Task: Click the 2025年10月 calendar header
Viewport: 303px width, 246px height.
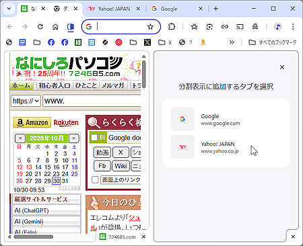Action: click(47, 138)
